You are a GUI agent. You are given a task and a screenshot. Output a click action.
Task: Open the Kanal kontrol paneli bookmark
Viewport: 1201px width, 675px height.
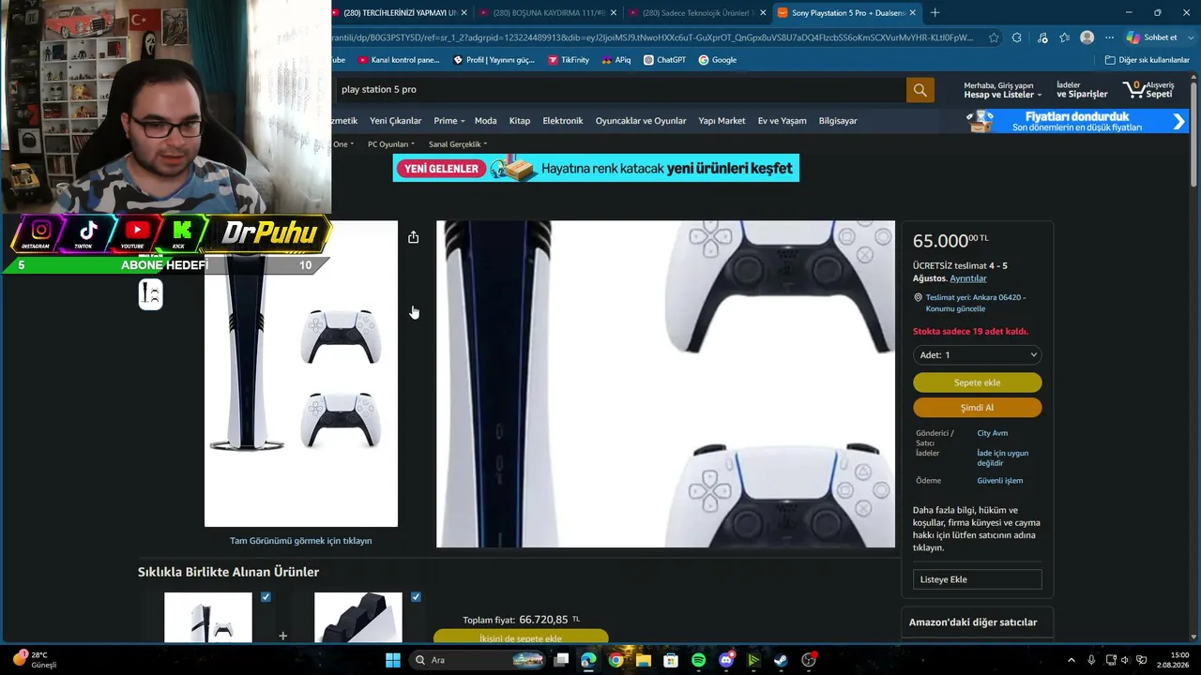pos(399,60)
